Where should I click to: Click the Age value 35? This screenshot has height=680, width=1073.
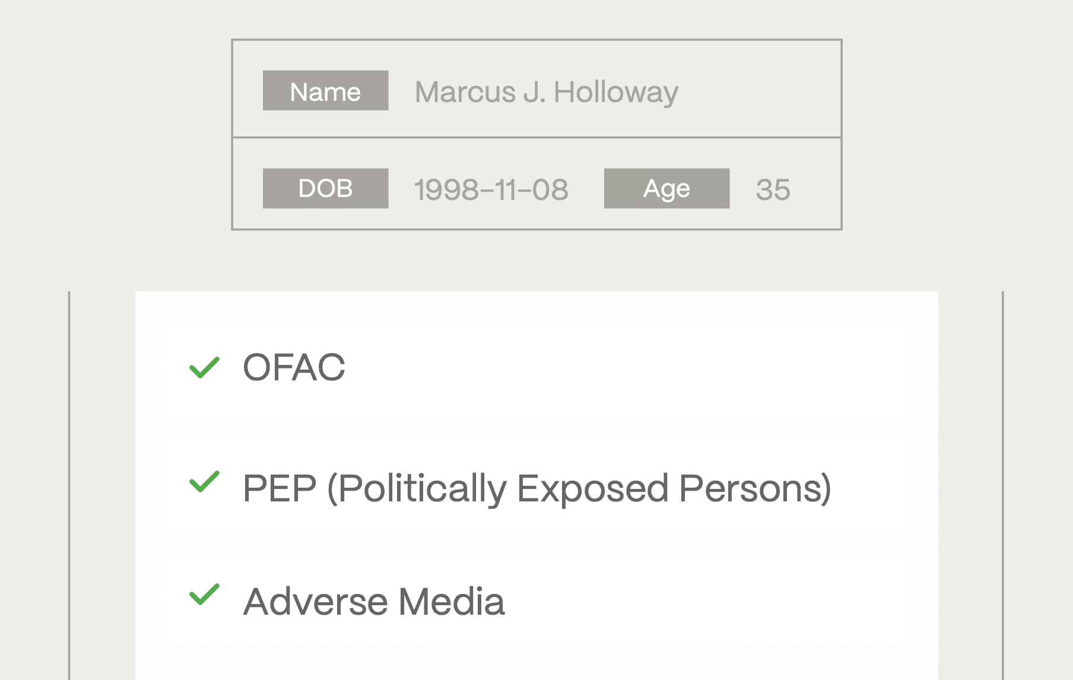[x=774, y=189]
